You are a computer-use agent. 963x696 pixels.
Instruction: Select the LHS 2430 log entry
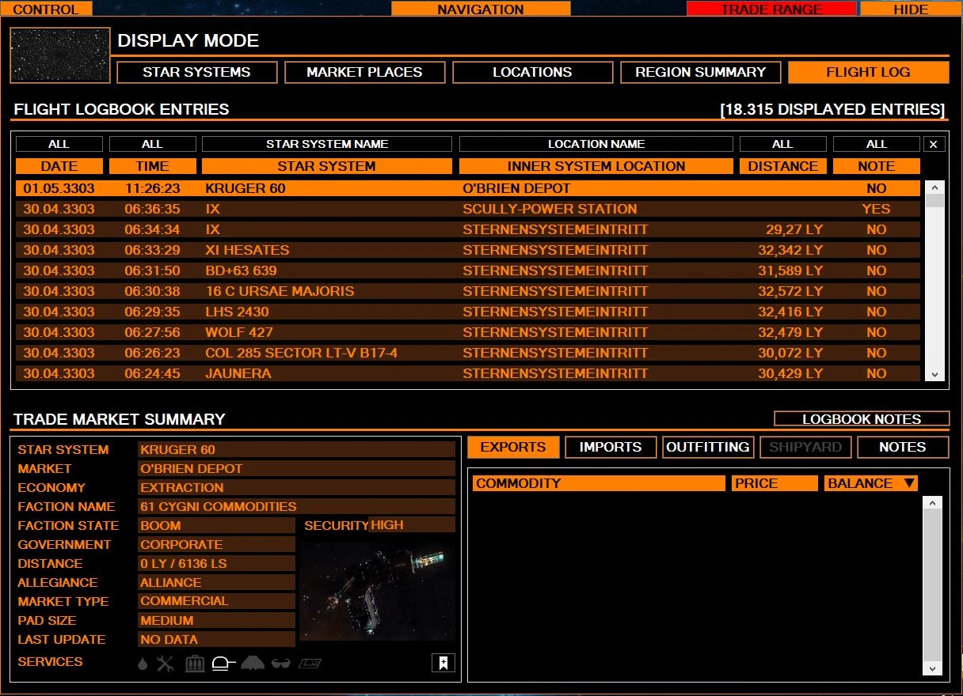(x=468, y=312)
